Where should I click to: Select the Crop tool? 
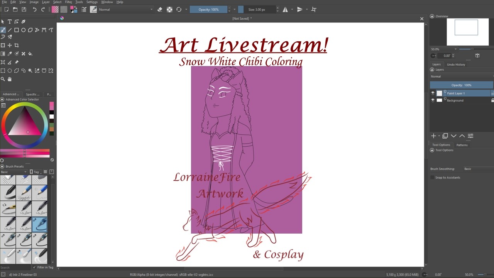coord(17,46)
